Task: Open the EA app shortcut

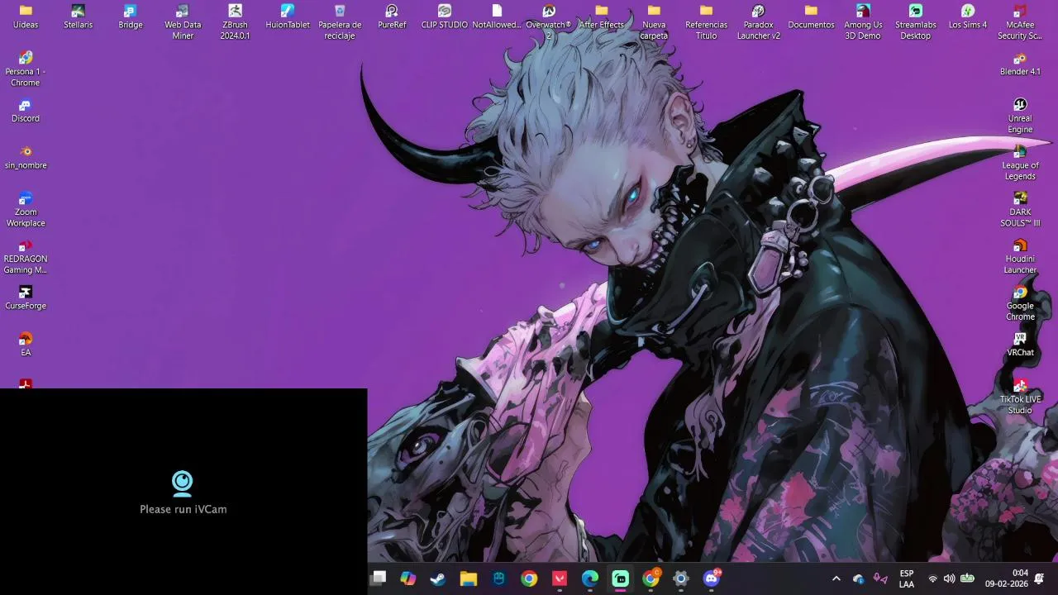Action: coord(26,345)
